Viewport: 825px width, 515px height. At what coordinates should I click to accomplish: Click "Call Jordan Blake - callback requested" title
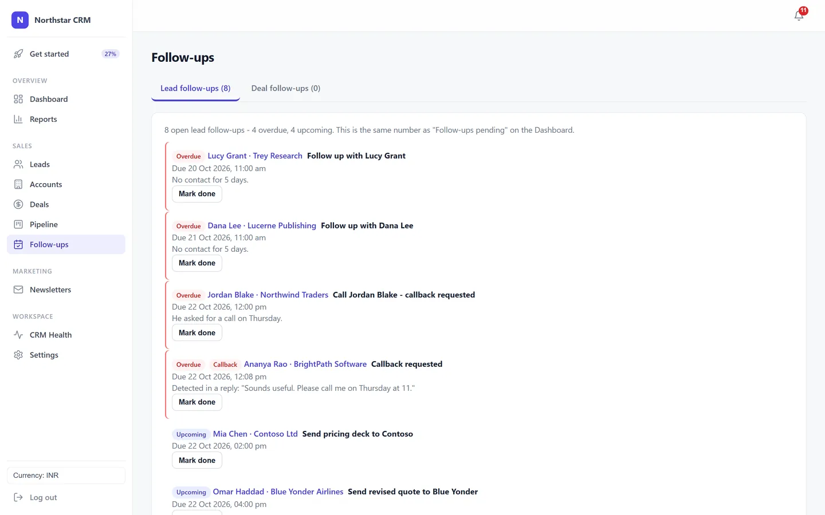[404, 295]
